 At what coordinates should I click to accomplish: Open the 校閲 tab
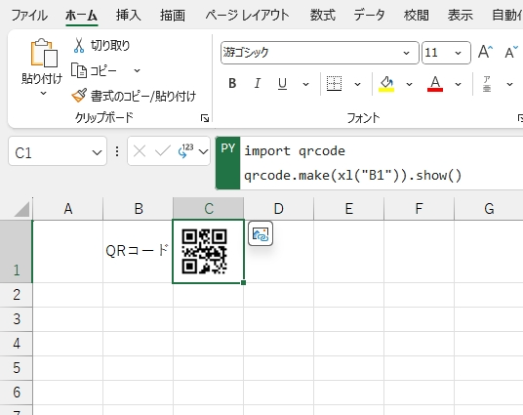(417, 16)
